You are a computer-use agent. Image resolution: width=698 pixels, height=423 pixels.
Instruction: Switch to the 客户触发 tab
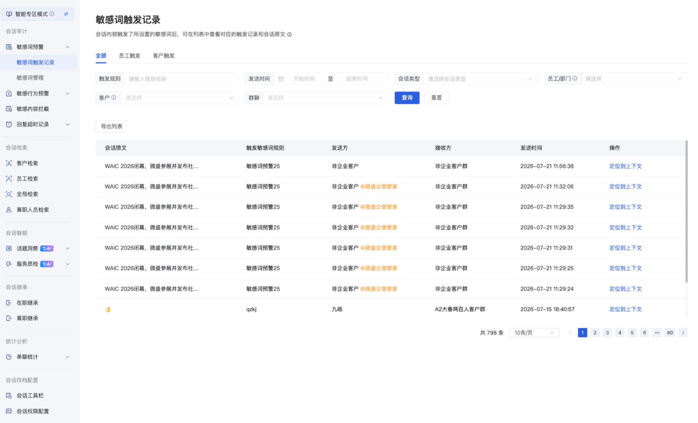[x=164, y=56]
